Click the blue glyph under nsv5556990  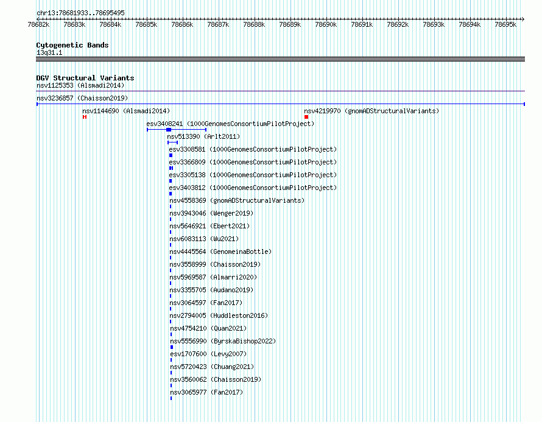click(172, 347)
